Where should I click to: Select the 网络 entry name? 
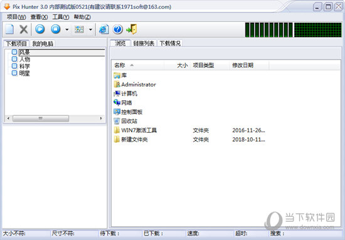click(x=127, y=103)
